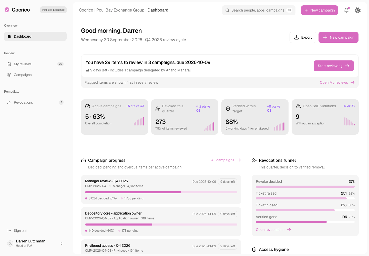Viewport: 369px width, 256px height.
Task: Click the Revocations funnel heading icon
Action: [x=254, y=161]
